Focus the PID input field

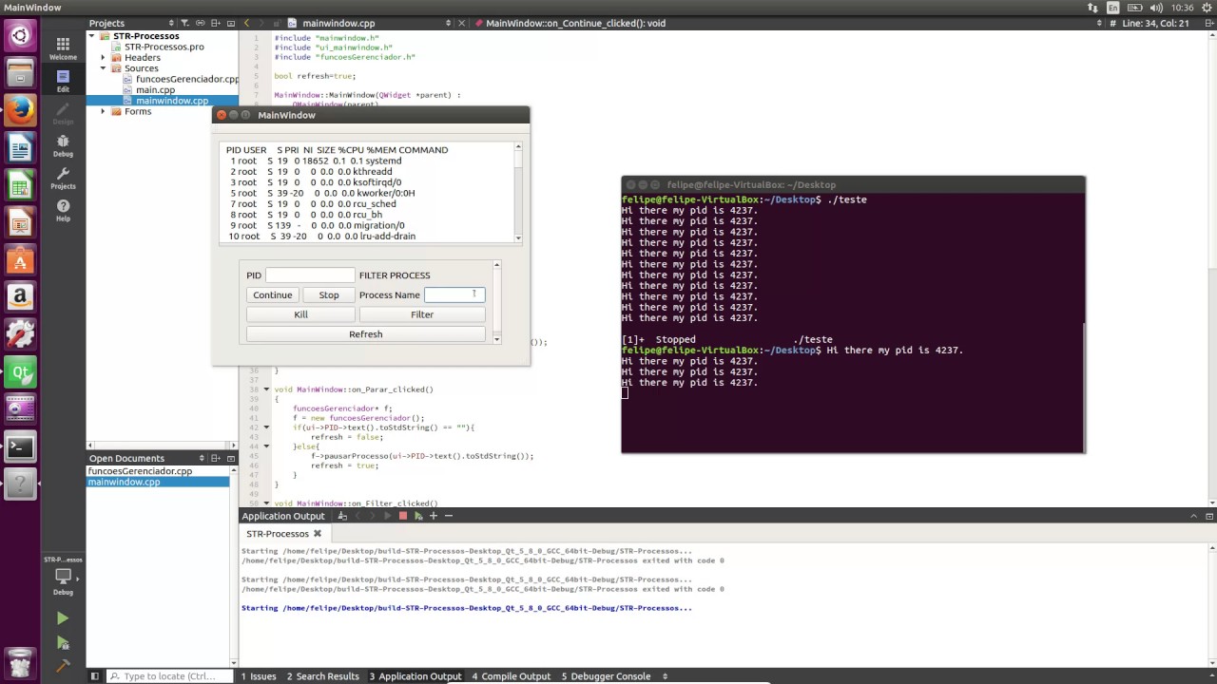coord(310,275)
